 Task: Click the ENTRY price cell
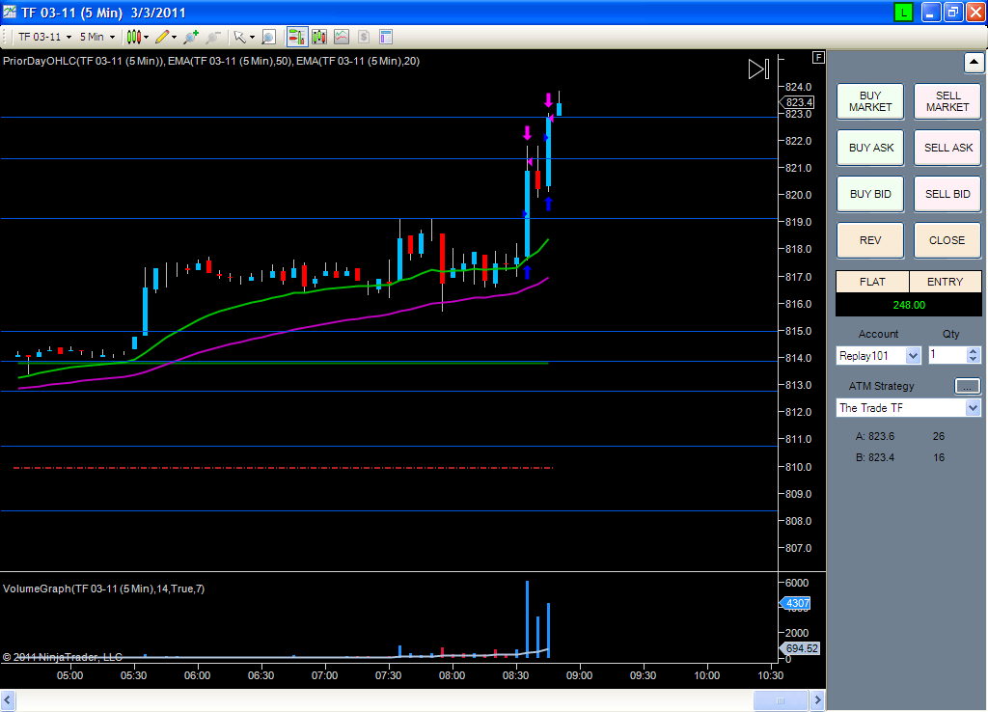click(x=946, y=282)
